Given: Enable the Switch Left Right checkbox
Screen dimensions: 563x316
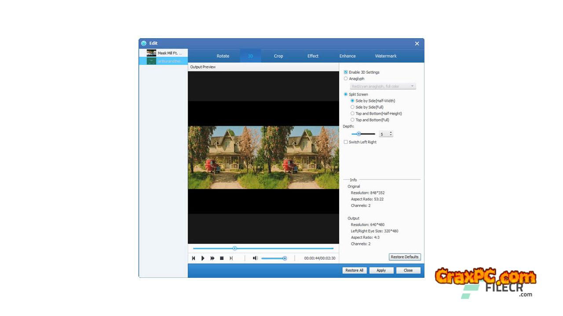Looking at the screenshot, I should [346, 142].
